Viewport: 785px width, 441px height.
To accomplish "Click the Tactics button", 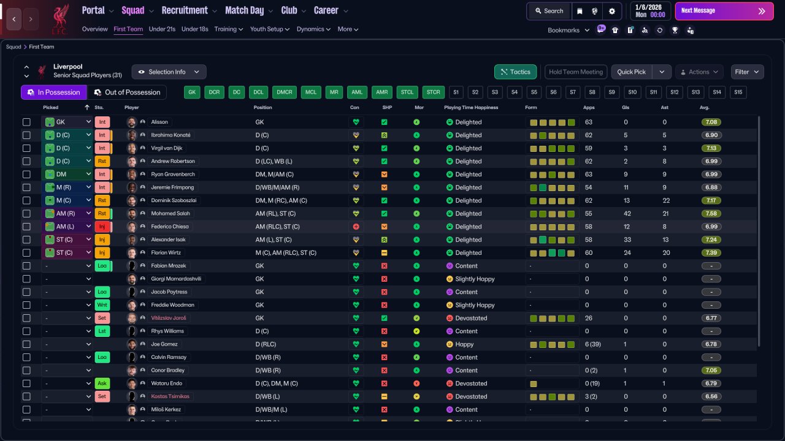I will [x=515, y=72].
